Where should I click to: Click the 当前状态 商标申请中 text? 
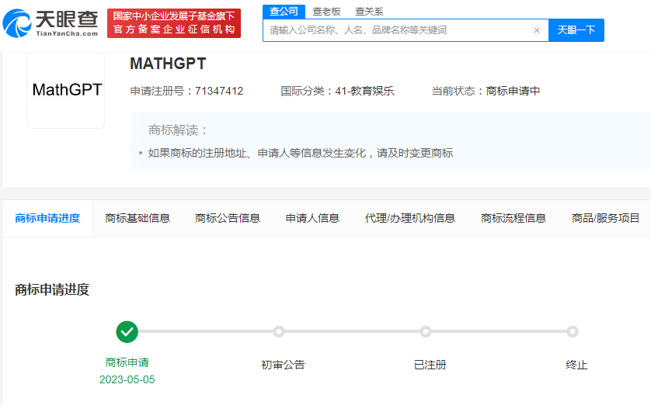pos(486,91)
